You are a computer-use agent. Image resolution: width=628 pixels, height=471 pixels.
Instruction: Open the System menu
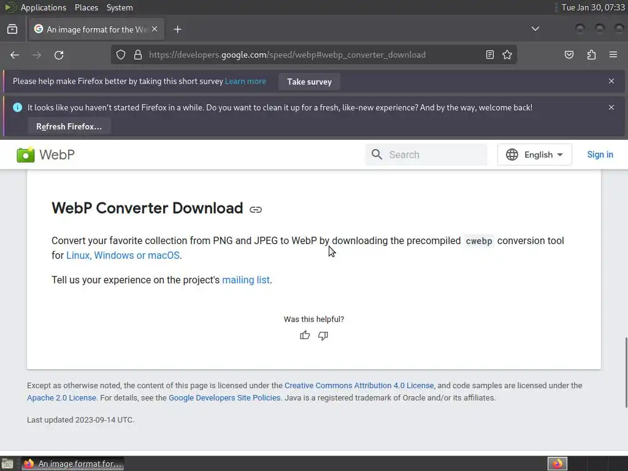point(120,7)
